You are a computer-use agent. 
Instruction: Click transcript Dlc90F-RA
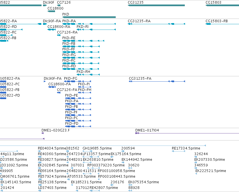coord(45,24)
